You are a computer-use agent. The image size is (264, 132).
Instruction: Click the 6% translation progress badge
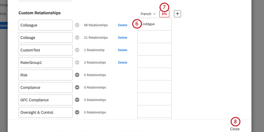[x=164, y=14]
